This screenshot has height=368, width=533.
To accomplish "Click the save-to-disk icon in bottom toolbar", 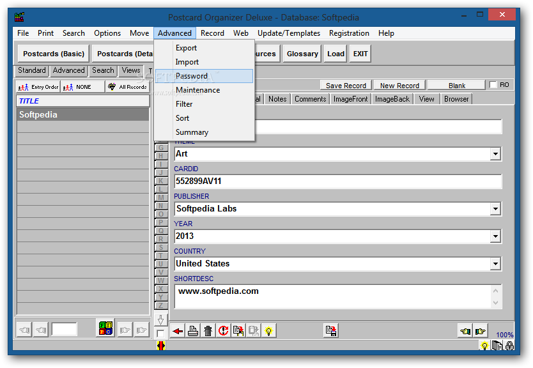I will [x=331, y=330].
